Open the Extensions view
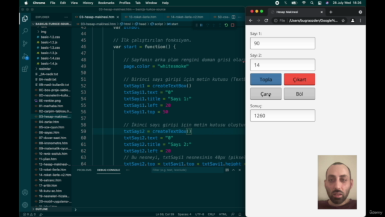Screen dimensions: 385x217 tap(25, 69)
